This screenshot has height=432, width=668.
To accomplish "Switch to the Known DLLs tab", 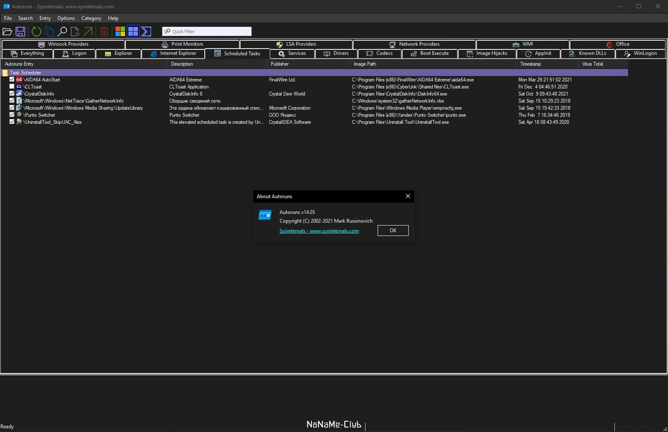I will [x=588, y=53].
